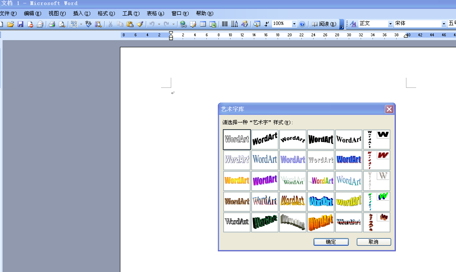Click the Cut scissors icon

tap(110, 24)
